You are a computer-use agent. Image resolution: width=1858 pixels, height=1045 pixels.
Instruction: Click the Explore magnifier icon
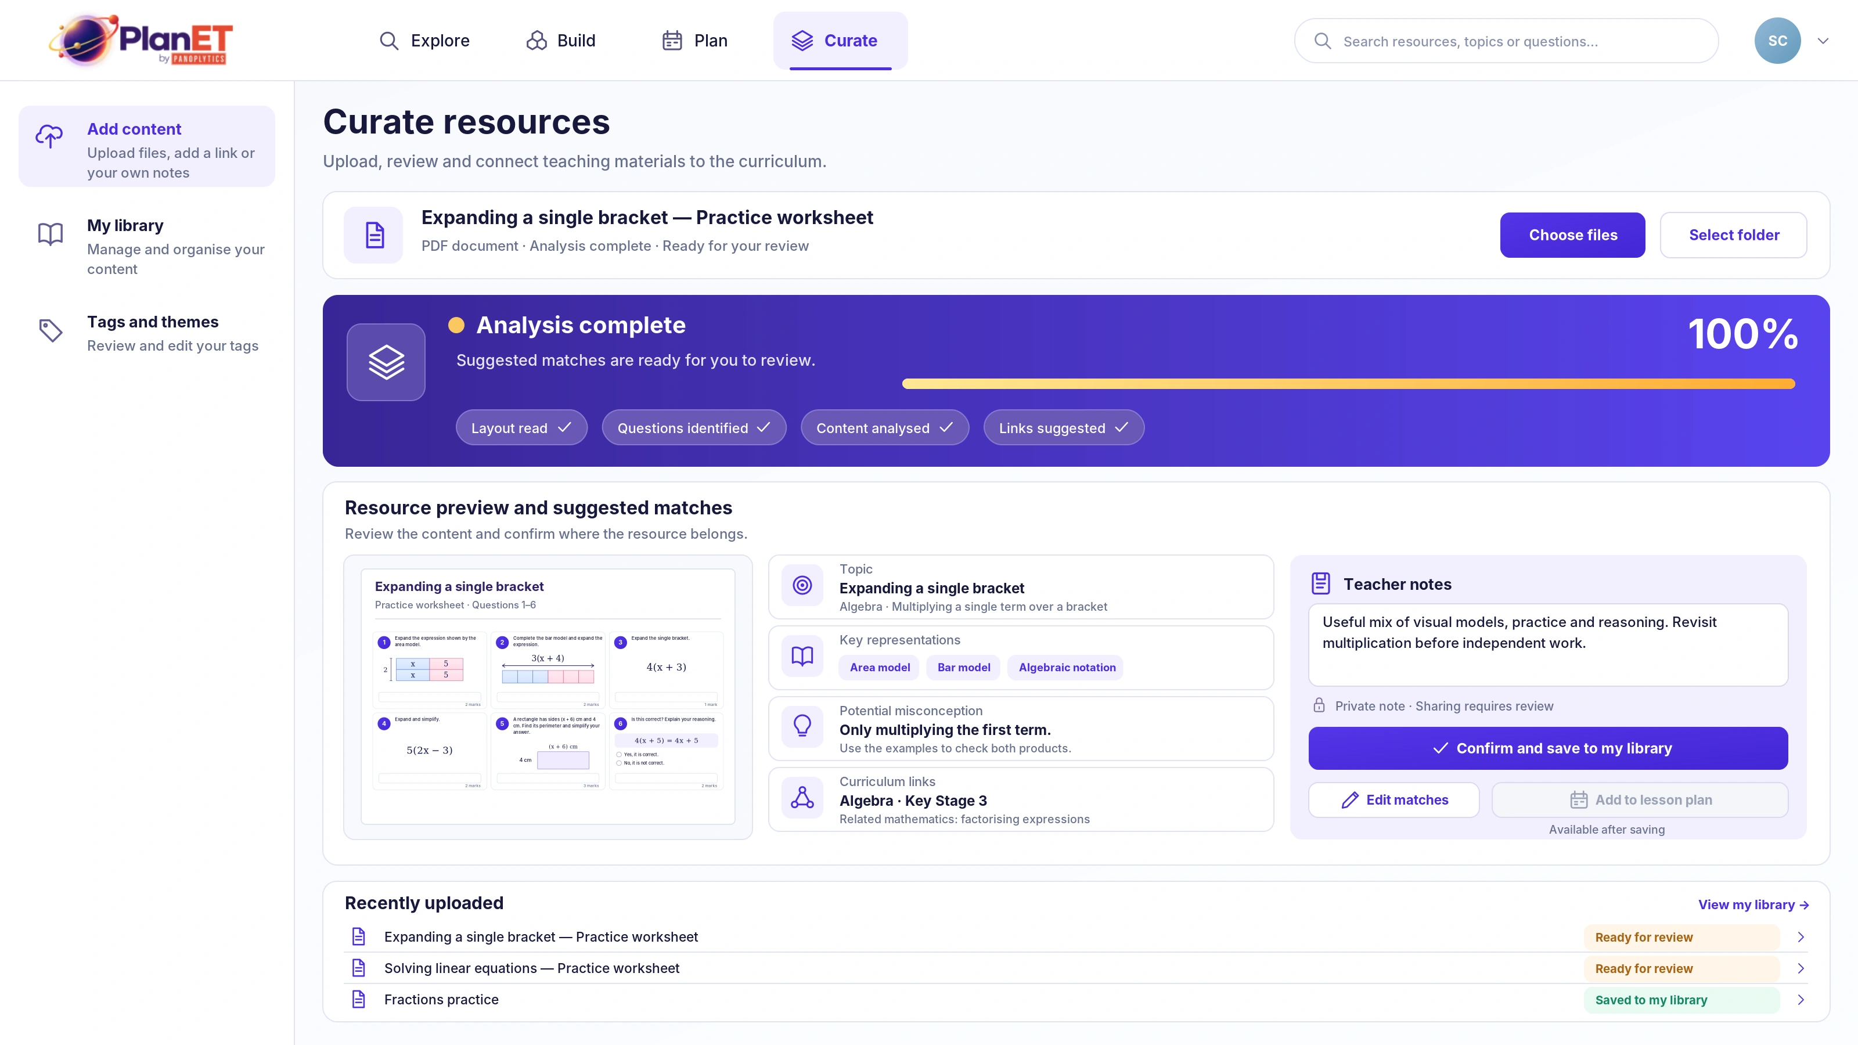[389, 41]
